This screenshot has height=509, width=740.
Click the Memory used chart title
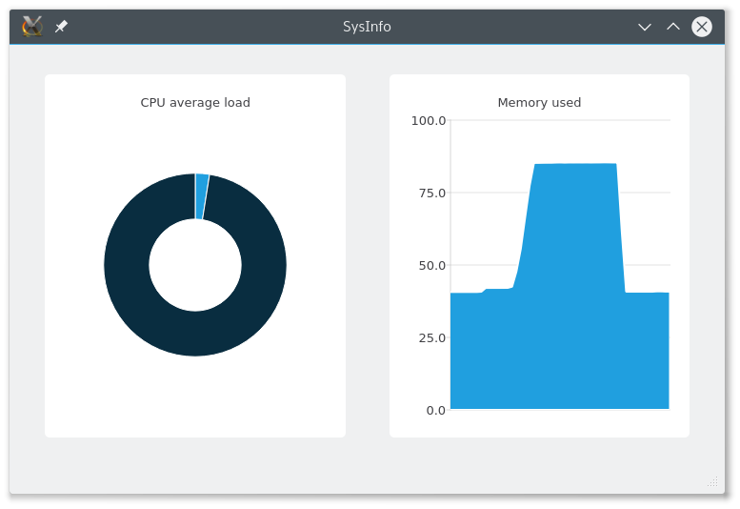coord(539,103)
